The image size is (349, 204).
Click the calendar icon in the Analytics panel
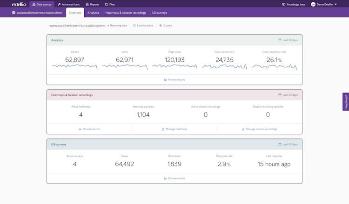coord(280,40)
